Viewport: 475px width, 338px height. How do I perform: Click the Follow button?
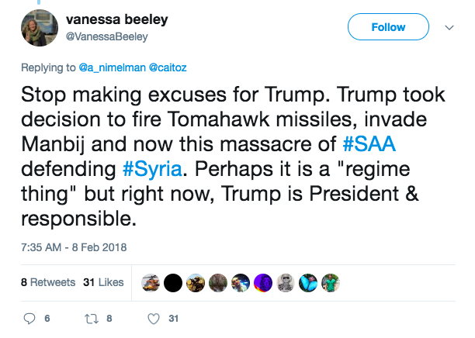point(390,28)
